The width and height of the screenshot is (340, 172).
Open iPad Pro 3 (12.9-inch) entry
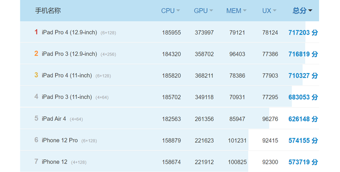69,54
